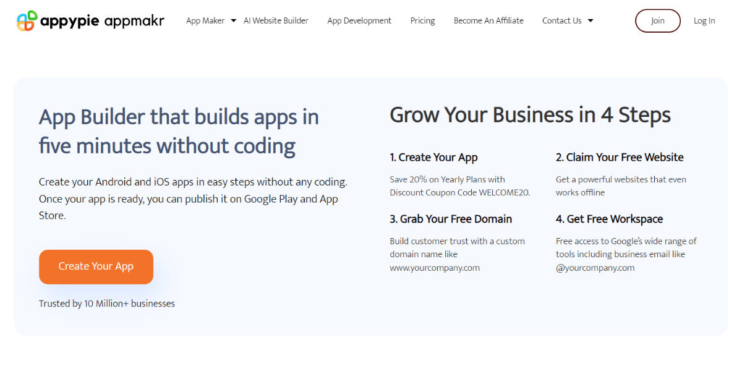Open the Pricing page
The height and width of the screenshot is (371, 742).
[x=422, y=20]
